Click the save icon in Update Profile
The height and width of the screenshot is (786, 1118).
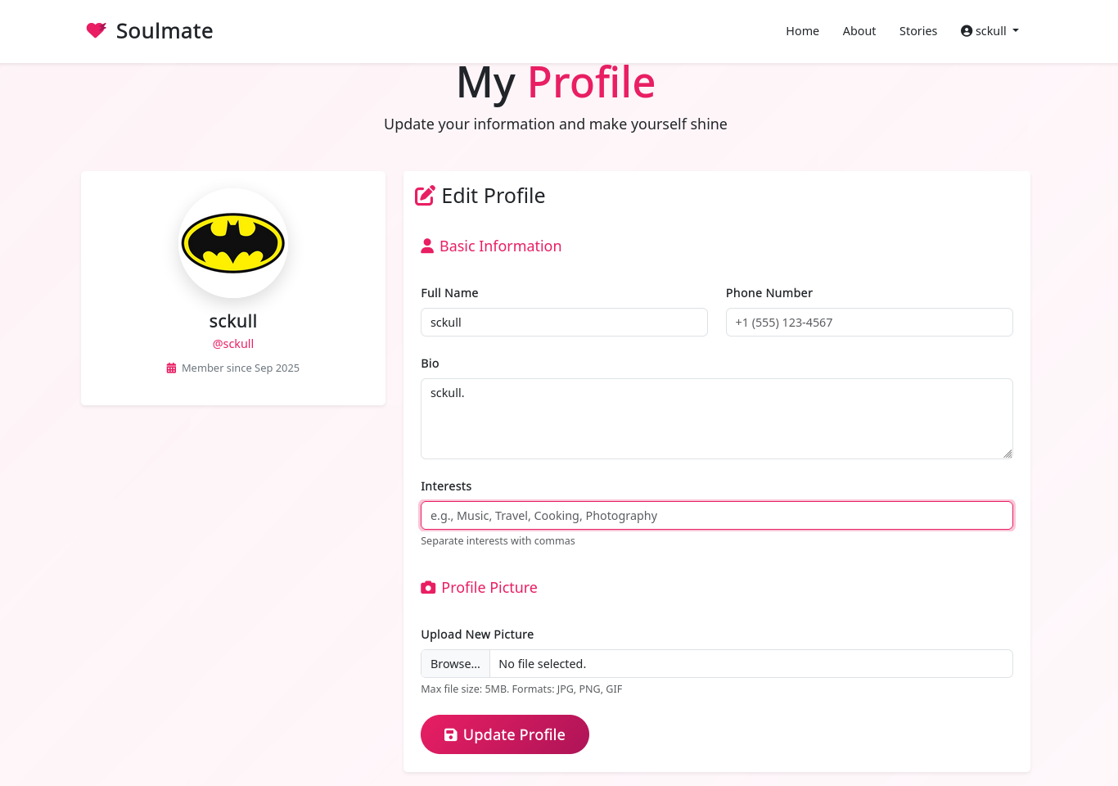click(451, 735)
